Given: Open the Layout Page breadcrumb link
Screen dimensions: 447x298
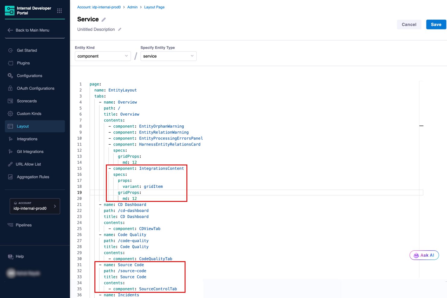Looking at the screenshot, I should [154, 7].
